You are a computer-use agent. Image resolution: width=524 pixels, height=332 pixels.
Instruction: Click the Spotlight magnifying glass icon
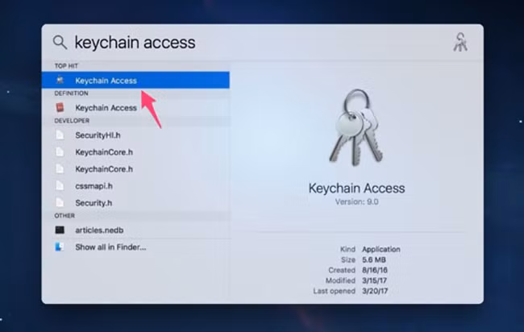coord(60,43)
